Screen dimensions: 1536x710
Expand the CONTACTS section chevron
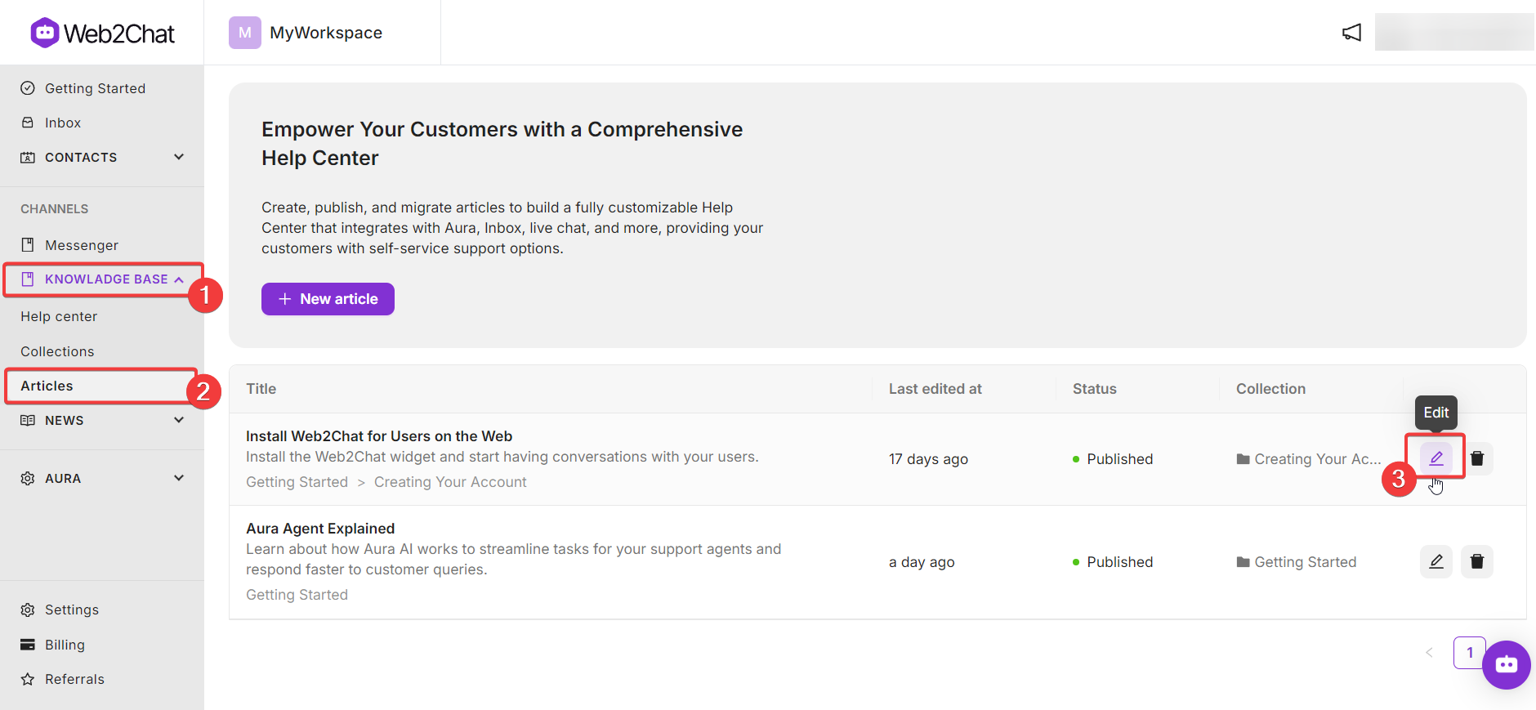click(179, 157)
